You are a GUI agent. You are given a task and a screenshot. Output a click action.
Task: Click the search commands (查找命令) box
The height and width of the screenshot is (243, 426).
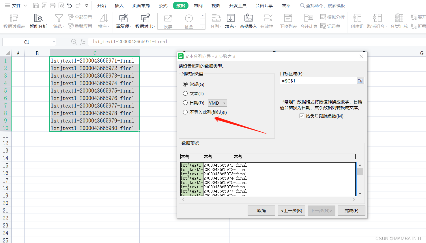322,5
